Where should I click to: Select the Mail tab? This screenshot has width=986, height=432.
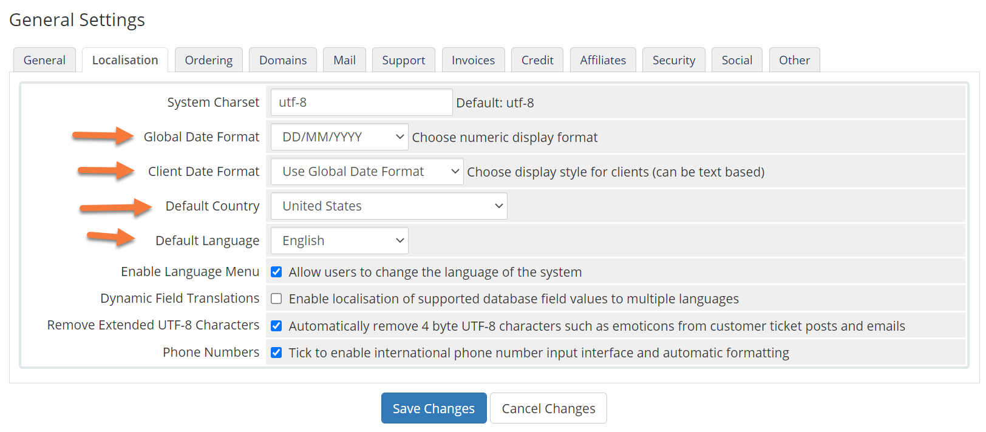pos(344,60)
